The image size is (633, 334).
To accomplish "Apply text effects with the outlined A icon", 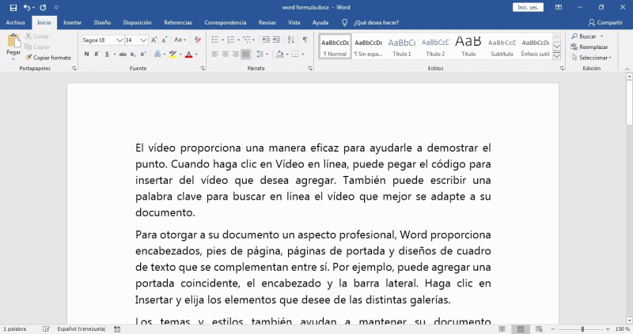I will tap(157, 54).
